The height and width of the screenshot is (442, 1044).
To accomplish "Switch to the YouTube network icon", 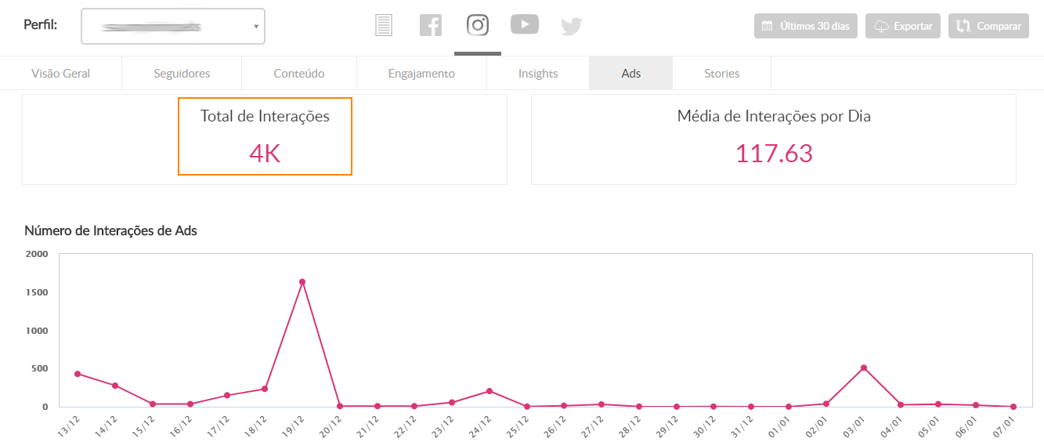I will (x=525, y=25).
